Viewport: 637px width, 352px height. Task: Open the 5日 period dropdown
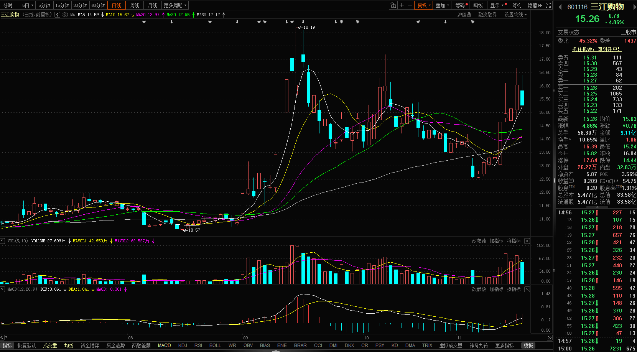(x=27, y=5)
